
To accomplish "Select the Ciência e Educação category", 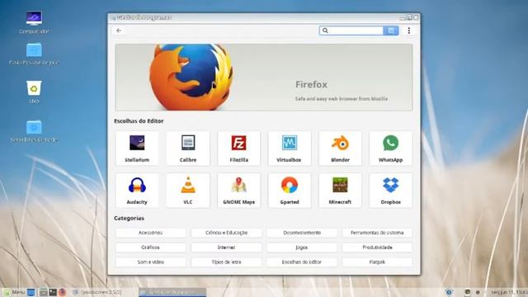I will pyautogui.click(x=226, y=233).
